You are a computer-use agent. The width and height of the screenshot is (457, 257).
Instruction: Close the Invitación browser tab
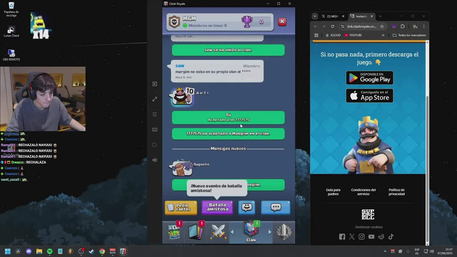(x=372, y=16)
